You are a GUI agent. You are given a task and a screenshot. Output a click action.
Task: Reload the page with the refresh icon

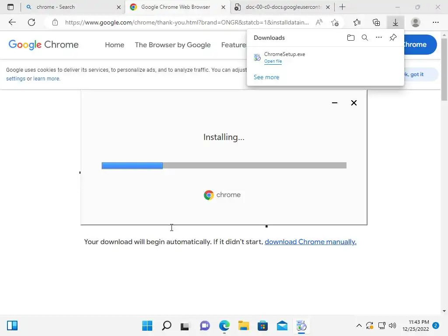pos(31,22)
